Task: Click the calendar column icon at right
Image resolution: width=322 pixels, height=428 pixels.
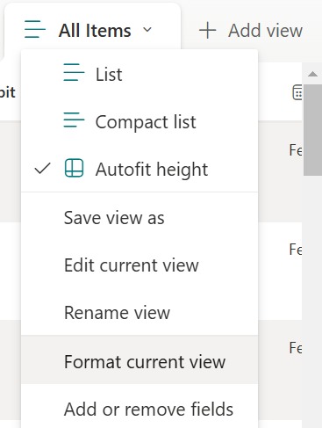Action: (297, 92)
